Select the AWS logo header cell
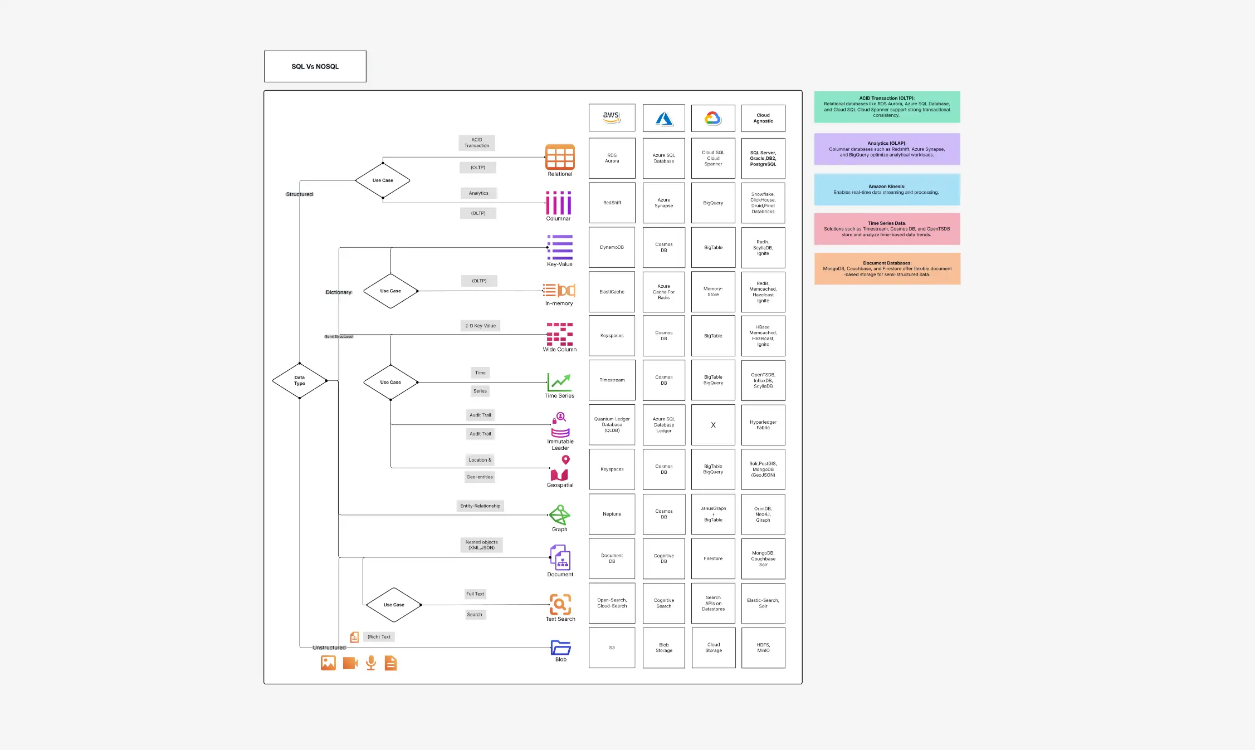 (612, 117)
